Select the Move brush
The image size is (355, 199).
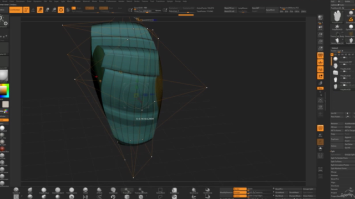point(30,191)
